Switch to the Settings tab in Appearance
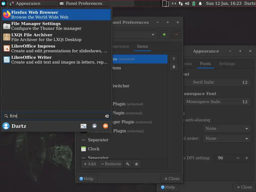Image resolution: width=256 pixels, height=192 pixels. click(227, 64)
